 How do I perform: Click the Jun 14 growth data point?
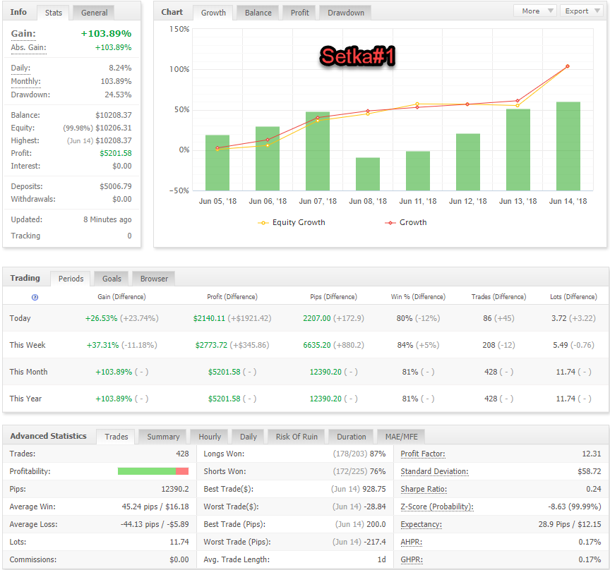click(x=568, y=66)
